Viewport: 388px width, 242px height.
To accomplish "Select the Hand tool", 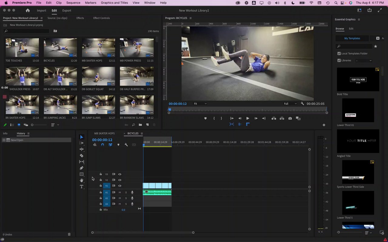I will pos(82,180).
